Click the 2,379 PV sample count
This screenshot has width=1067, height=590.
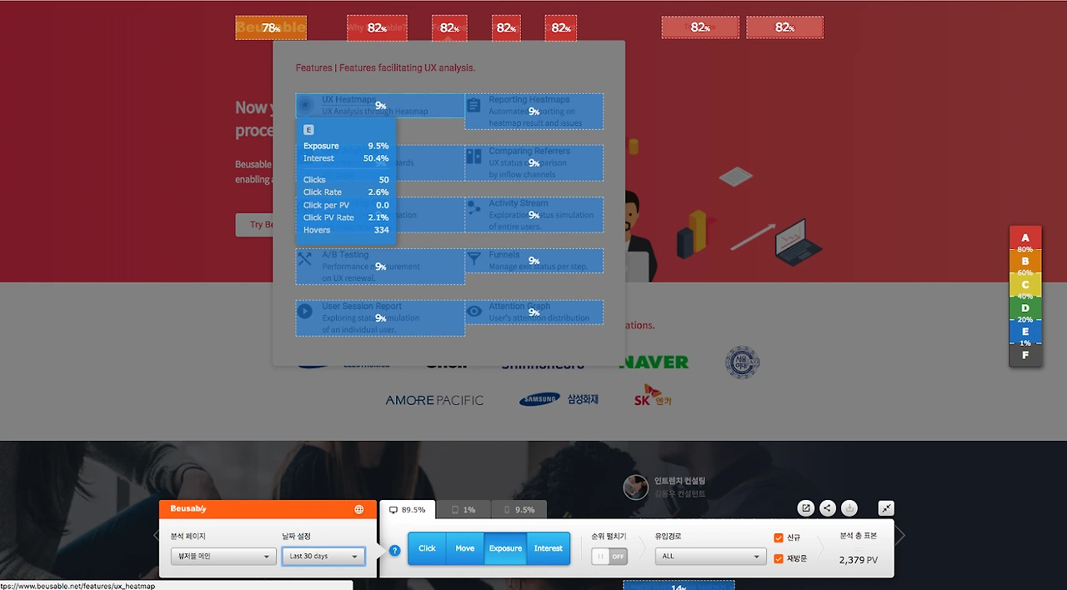coord(859,560)
